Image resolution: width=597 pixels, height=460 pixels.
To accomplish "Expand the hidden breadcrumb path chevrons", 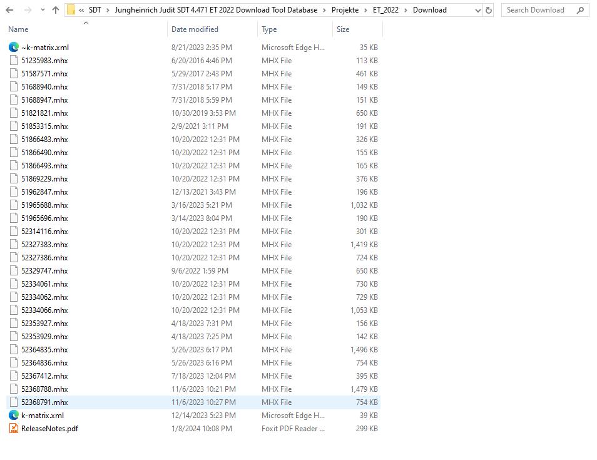I will point(81,10).
